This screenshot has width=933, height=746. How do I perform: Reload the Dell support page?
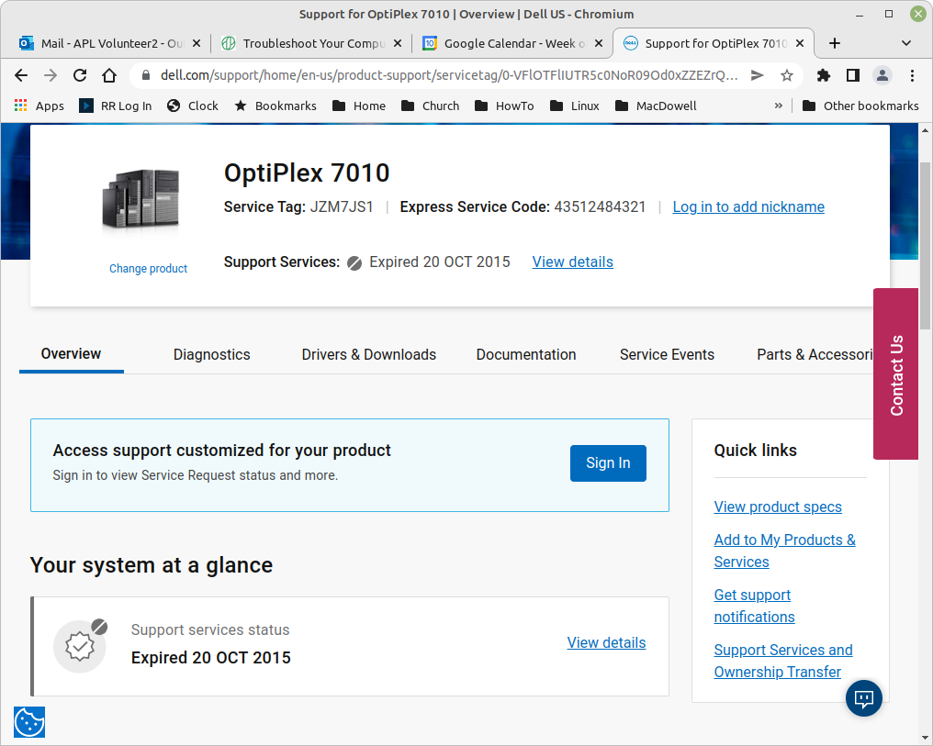(x=80, y=75)
